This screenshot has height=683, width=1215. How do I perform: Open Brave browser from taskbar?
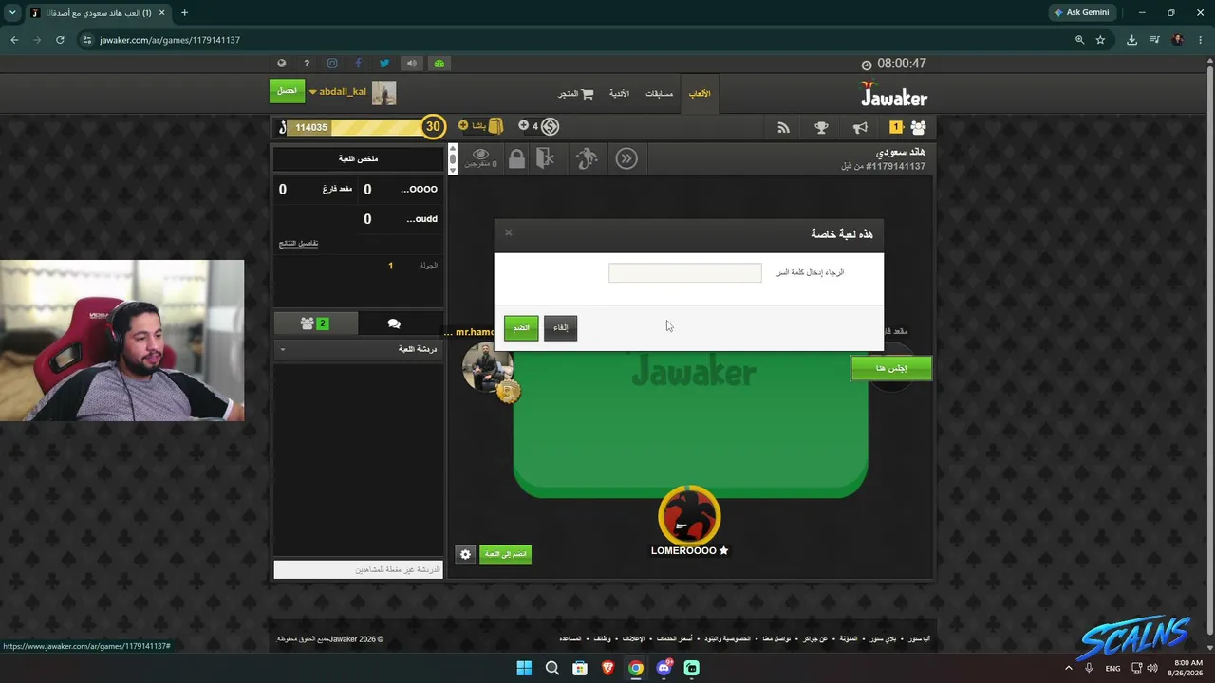coord(607,669)
